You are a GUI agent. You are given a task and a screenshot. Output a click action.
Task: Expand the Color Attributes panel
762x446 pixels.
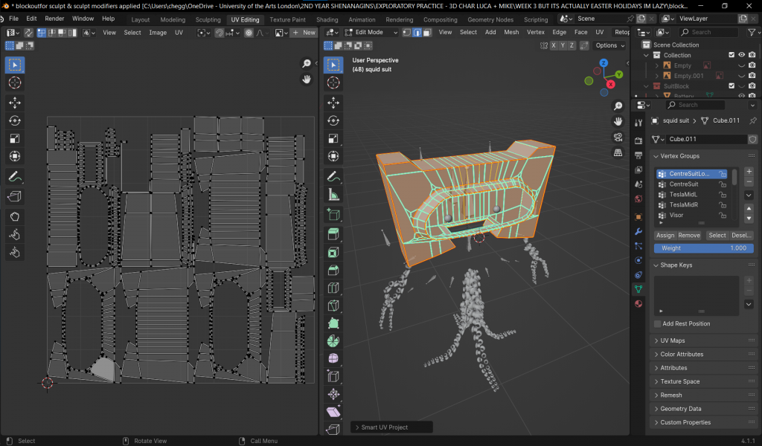[703, 355]
